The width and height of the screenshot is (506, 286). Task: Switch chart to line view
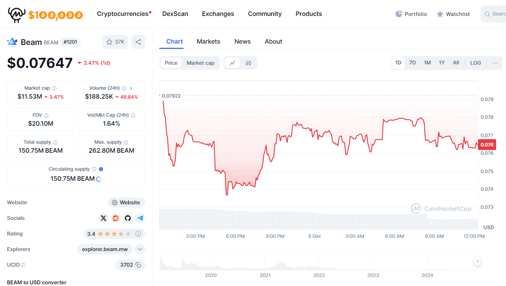pos(232,63)
